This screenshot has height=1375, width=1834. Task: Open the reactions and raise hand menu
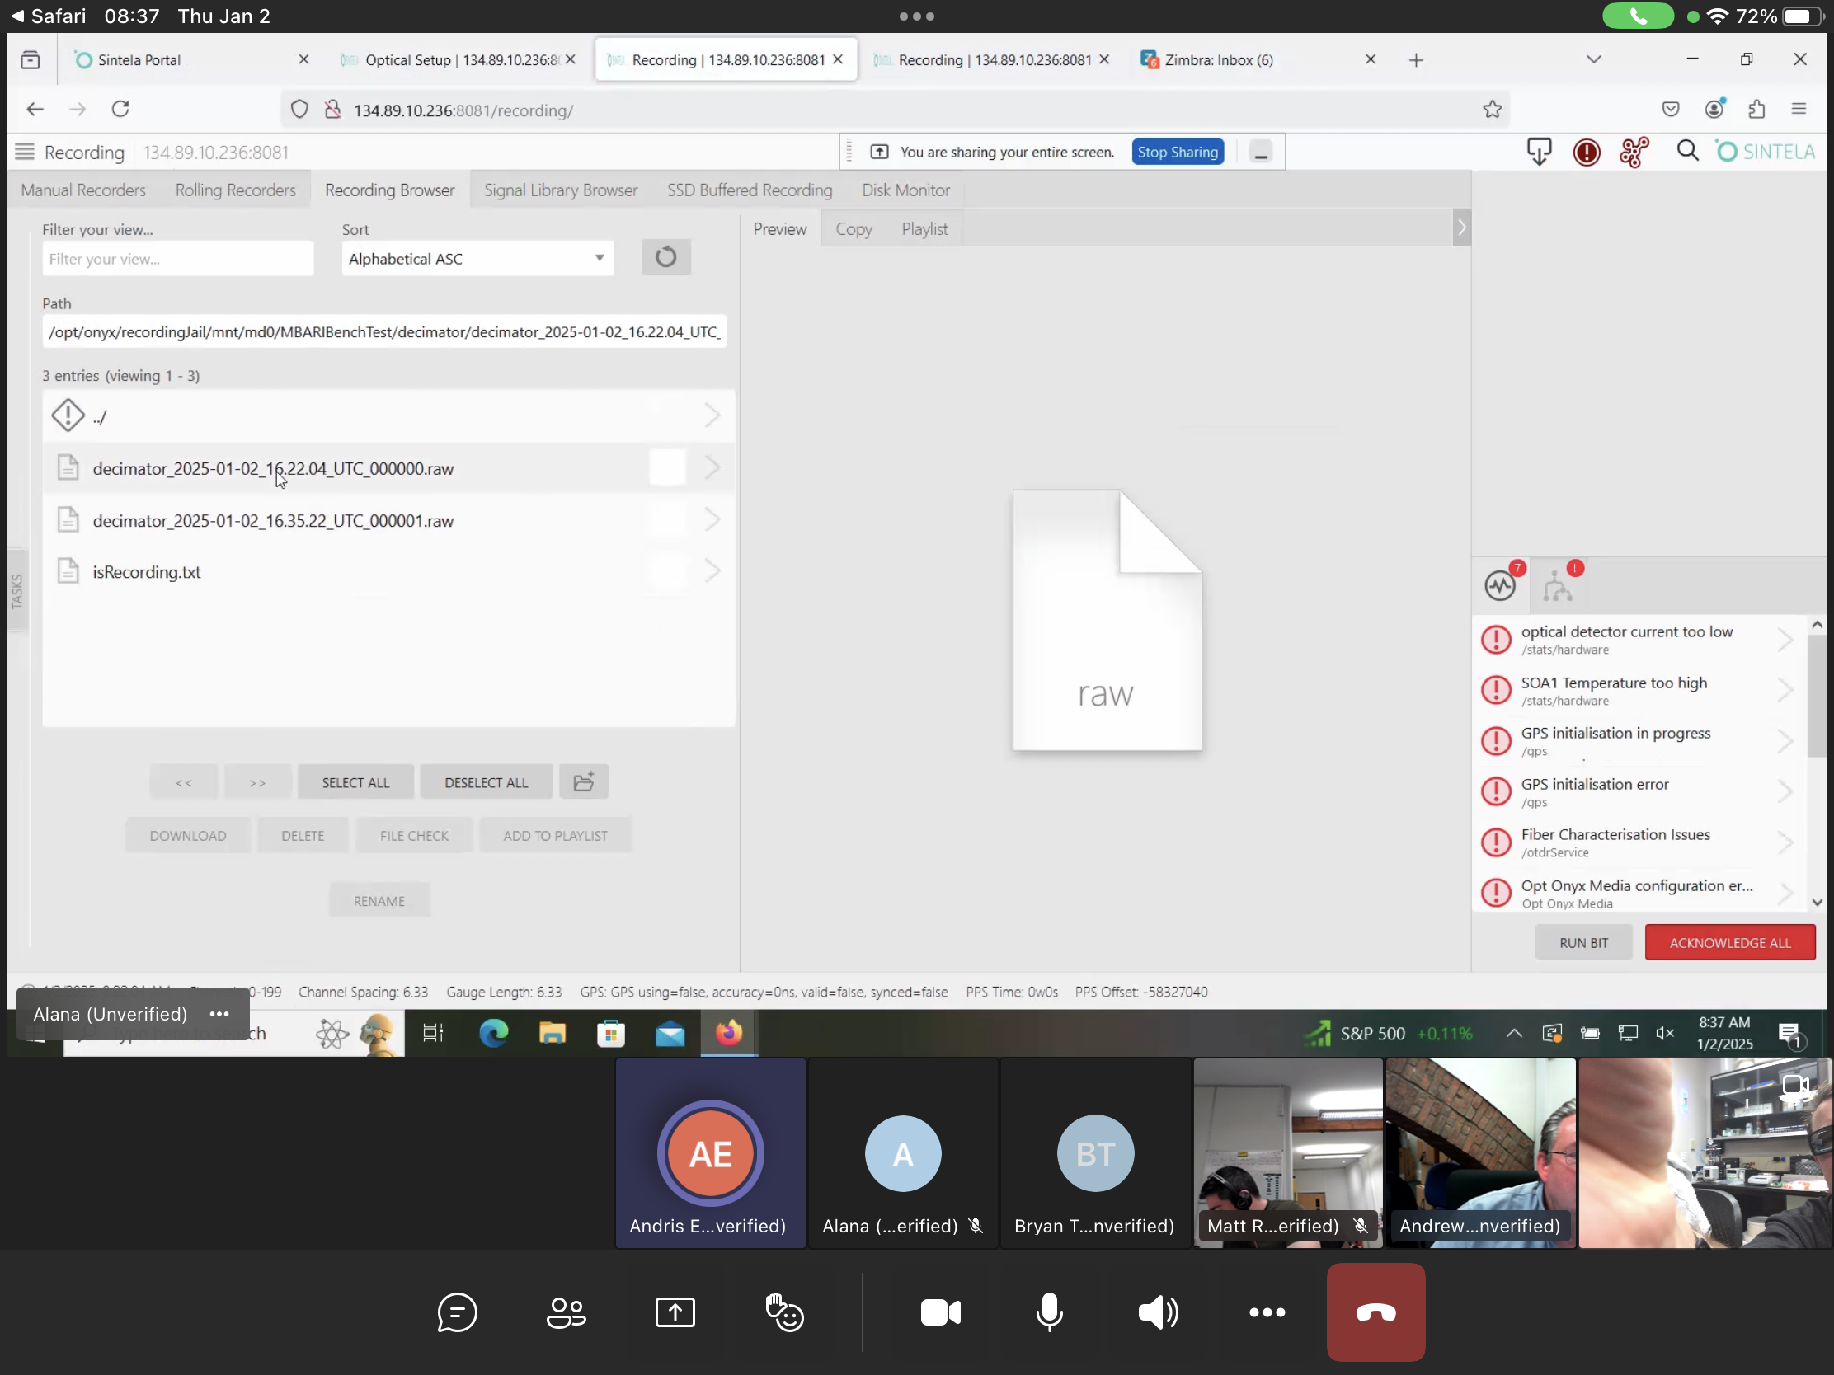click(x=784, y=1312)
